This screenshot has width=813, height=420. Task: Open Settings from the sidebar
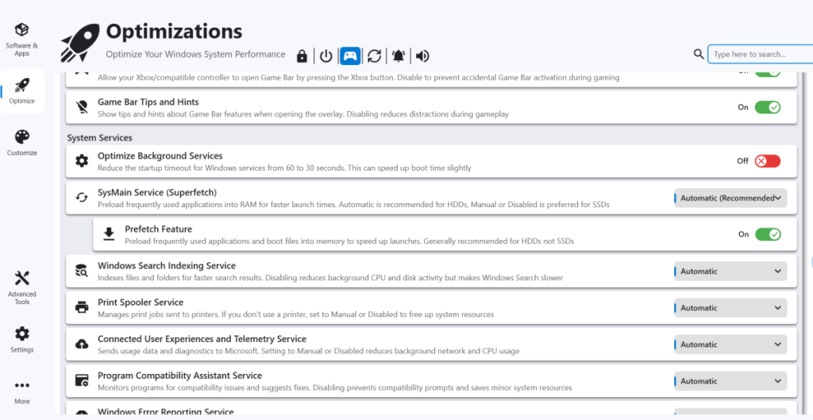pos(22,339)
